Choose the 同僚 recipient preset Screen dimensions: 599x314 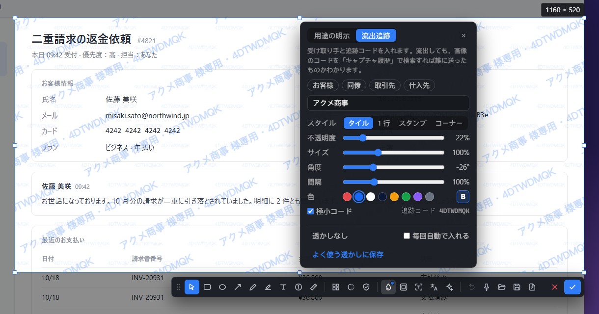354,85
